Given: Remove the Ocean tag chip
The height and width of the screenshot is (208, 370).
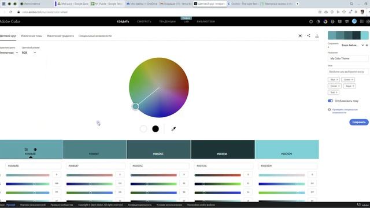Looking at the screenshot, I should (x=339, y=86).
